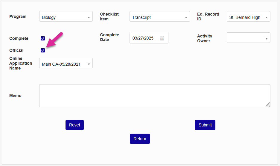The height and width of the screenshot is (166, 280).
Task: Click the "Checklist Item" label text
Action: click(x=109, y=17)
